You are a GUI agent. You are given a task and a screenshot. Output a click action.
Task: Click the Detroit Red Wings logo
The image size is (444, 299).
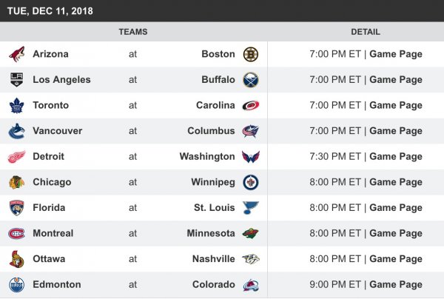[16, 157]
